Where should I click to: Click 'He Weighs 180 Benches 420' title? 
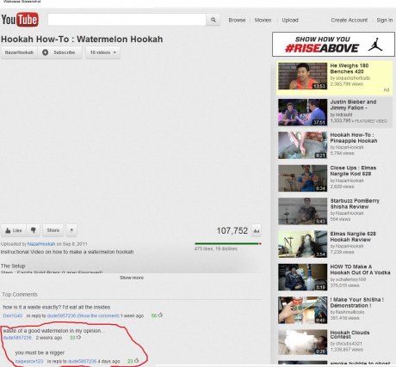coord(350,69)
